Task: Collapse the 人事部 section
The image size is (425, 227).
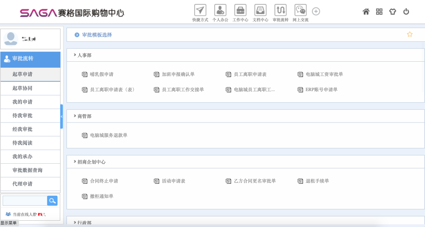Action: tap(75, 55)
